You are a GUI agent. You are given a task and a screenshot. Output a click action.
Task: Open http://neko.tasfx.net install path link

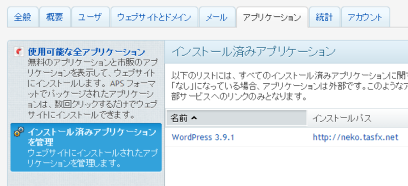[355, 137]
